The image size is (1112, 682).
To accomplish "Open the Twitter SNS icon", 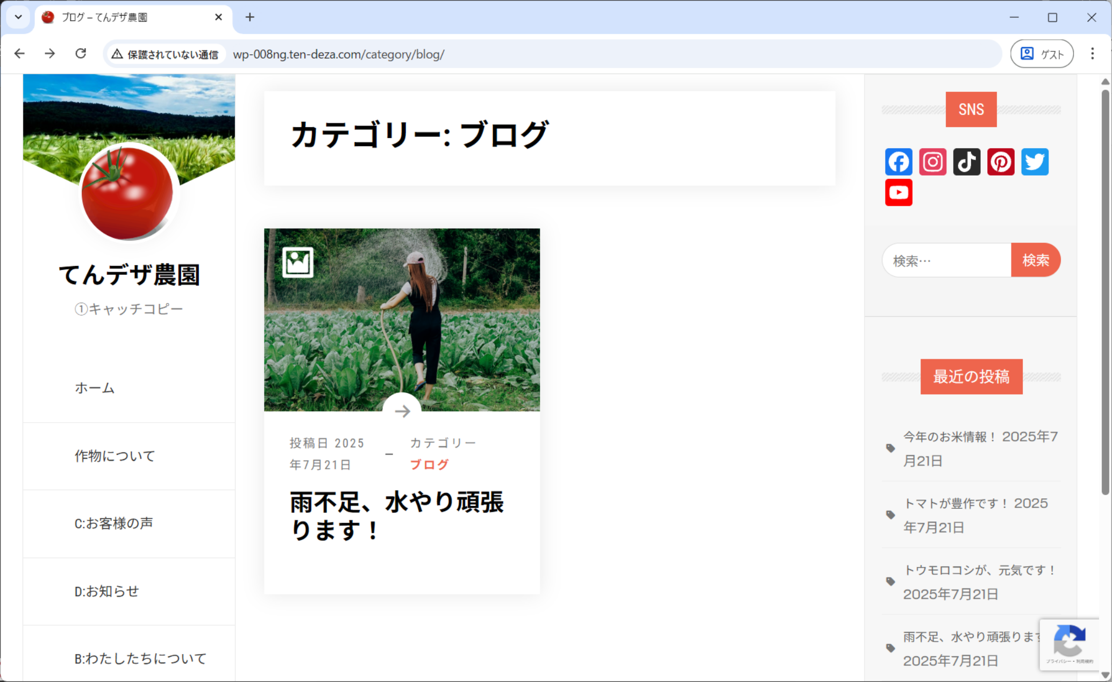I will tap(1035, 162).
